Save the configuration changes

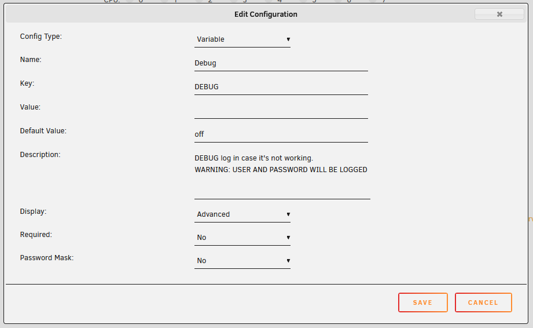(423, 303)
